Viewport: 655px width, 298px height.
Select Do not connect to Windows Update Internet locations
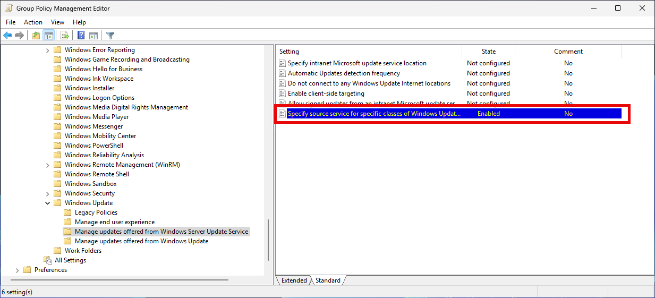(x=369, y=83)
